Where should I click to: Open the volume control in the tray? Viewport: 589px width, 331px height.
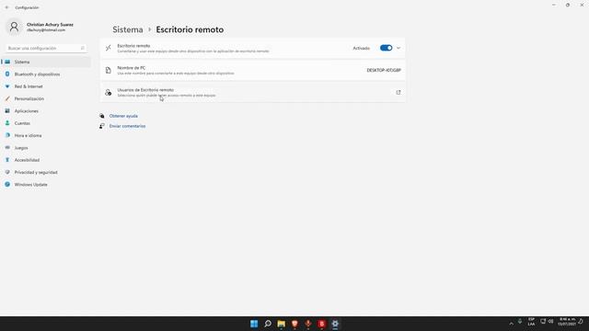click(x=550, y=321)
